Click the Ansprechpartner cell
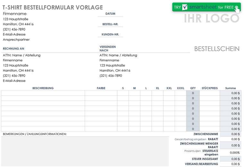Screen dimensions: 244x167 click(16, 40)
